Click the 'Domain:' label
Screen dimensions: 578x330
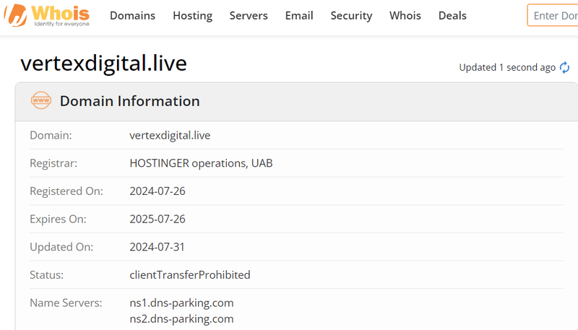click(51, 135)
